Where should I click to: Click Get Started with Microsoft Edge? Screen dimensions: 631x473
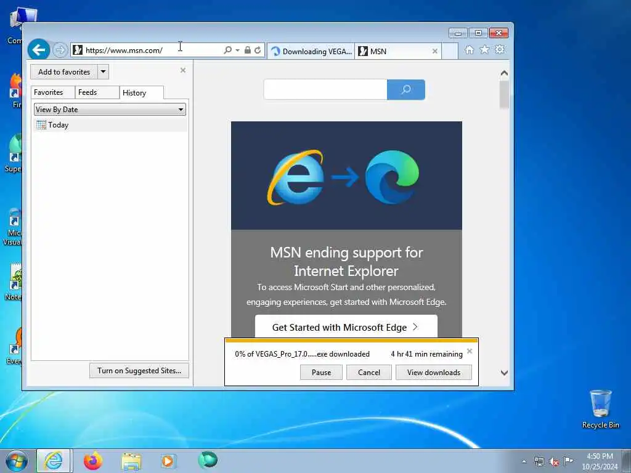(346, 327)
